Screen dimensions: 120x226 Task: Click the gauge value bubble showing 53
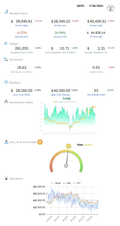(x=68, y=146)
